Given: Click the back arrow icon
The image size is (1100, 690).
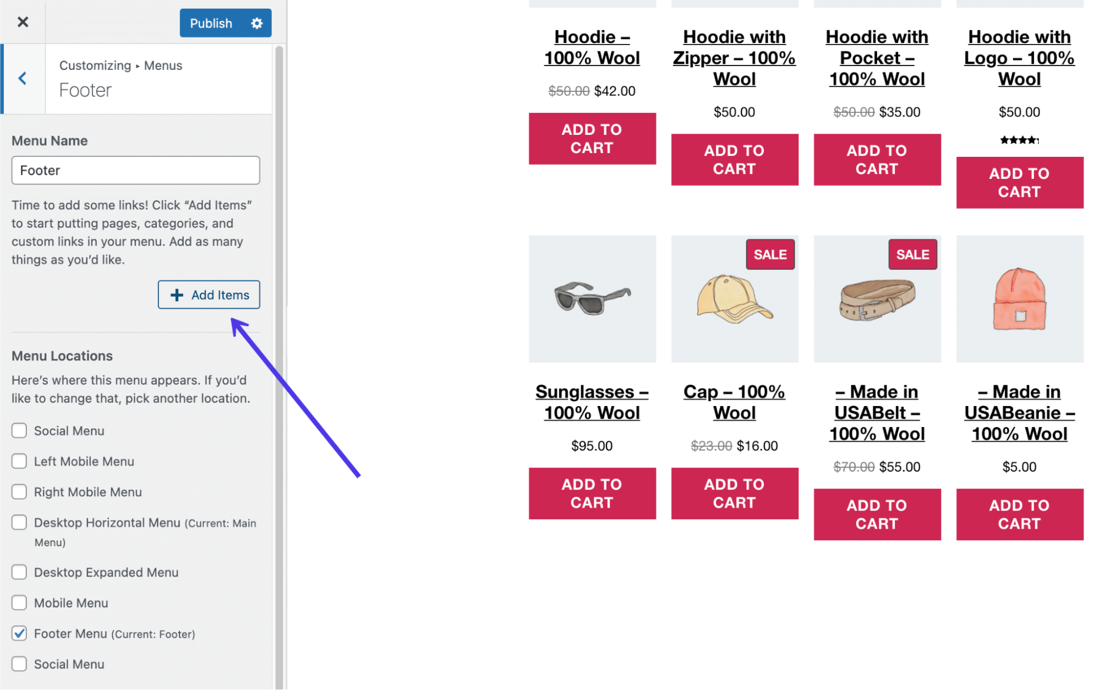Looking at the screenshot, I should 23,78.
